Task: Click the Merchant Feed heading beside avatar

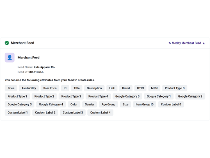Action: [29, 58]
